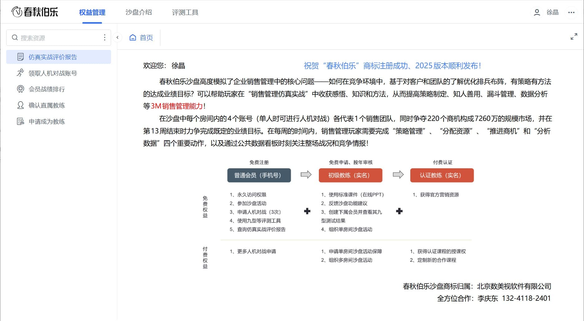Click the 普通会员（手机号）box
The height and width of the screenshot is (321, 584).
pyautogui.click(x=259, y=175)
